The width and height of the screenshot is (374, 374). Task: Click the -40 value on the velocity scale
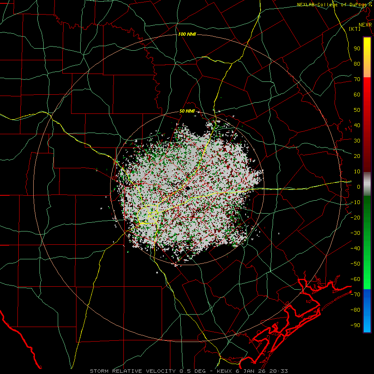355,249
